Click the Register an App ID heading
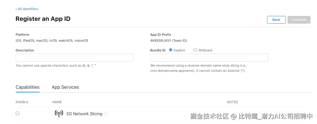The image size is (317, 124). pos(43,19)
